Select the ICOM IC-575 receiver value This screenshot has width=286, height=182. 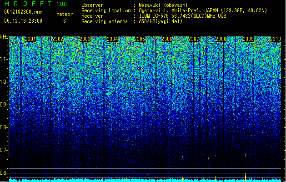[x=182, y=16]
